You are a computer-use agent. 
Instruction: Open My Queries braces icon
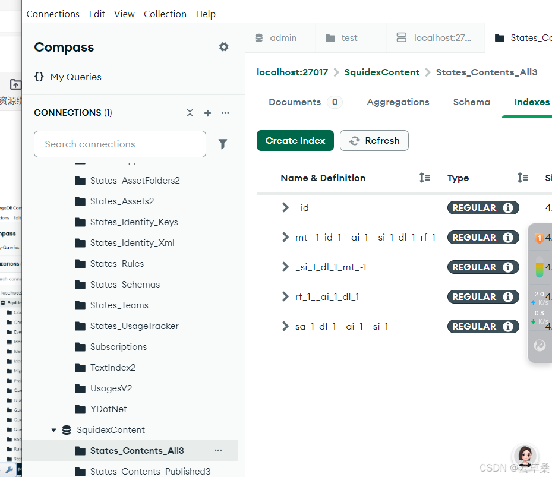coord(39,77)
